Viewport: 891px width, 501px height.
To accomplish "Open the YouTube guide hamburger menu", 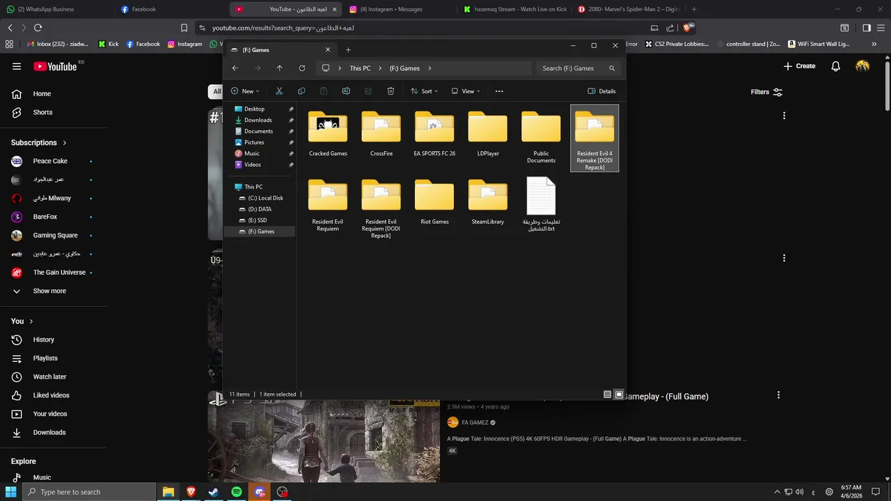I will point(17,66).
